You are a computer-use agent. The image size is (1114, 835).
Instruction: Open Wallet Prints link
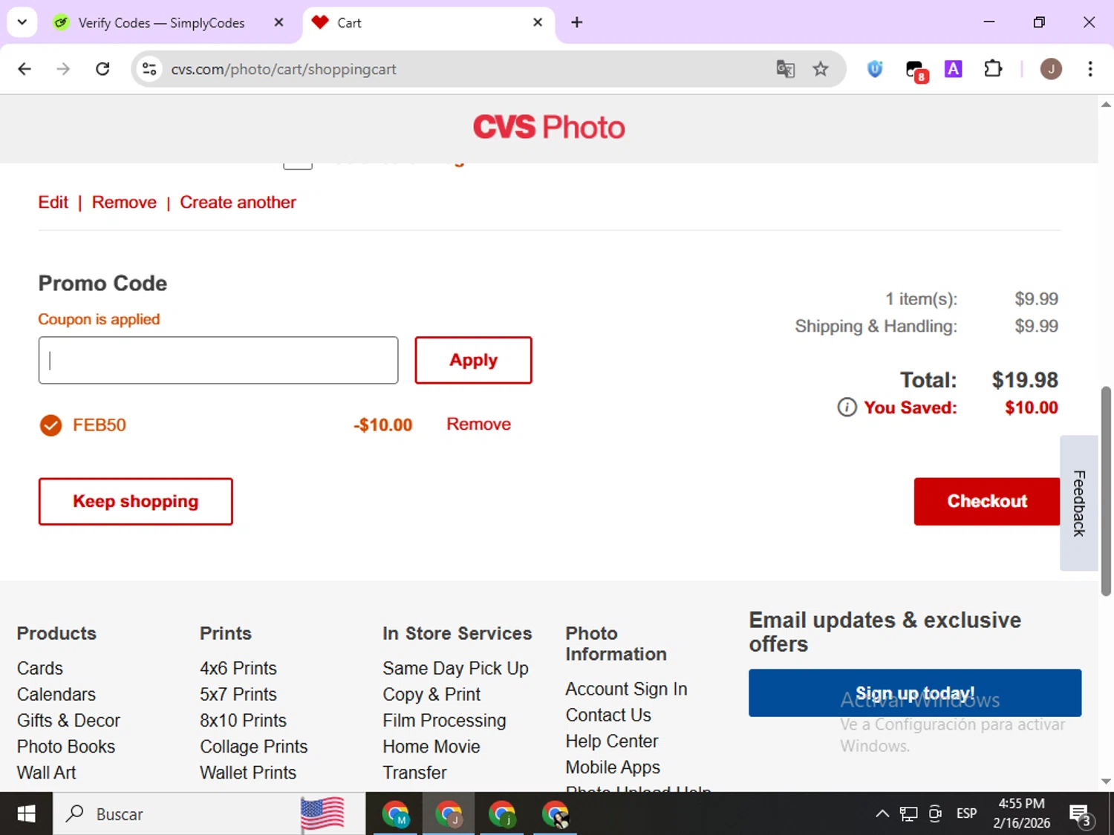coord(248,773)
